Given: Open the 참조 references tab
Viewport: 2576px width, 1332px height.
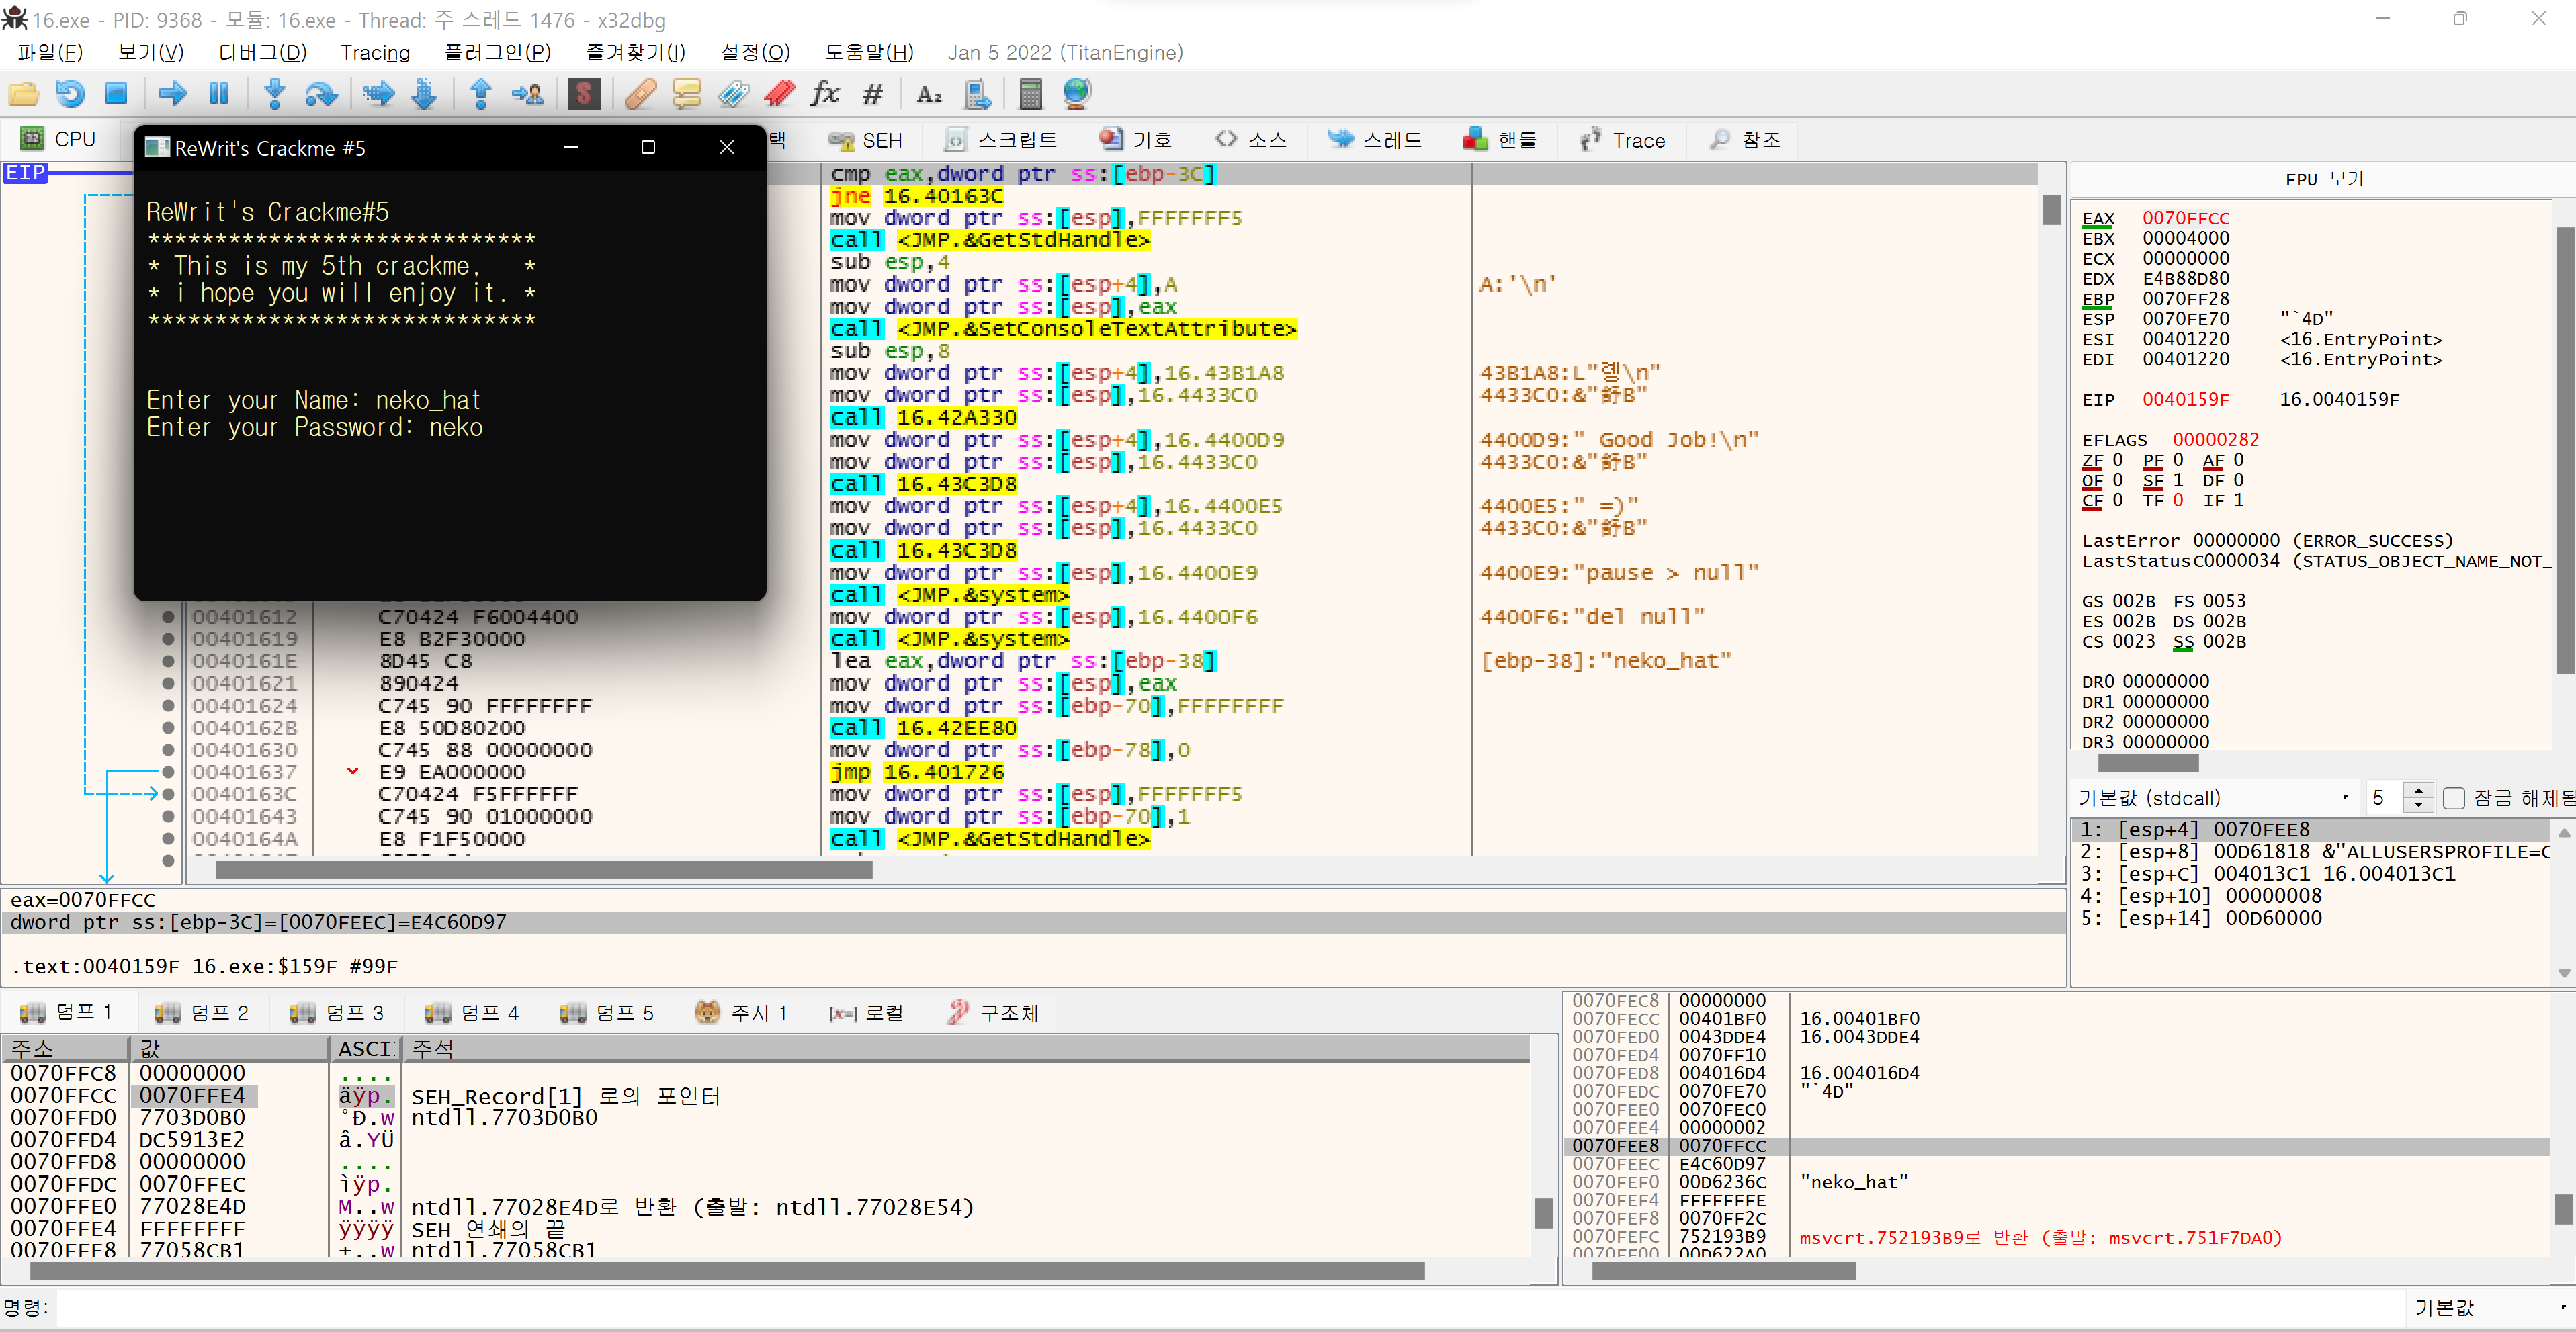Looking at the screenshot, I should pyautogui.click(x=1746, y=140).
